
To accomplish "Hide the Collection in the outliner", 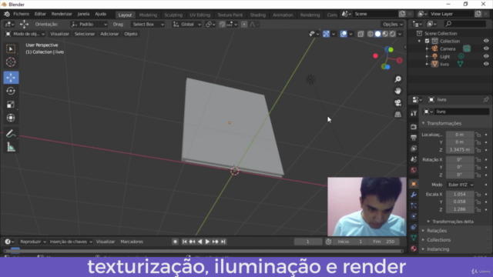I will tap(486, 41).
